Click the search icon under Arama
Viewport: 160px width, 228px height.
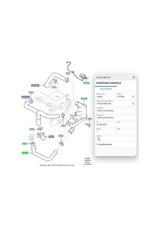pos(99,139)
